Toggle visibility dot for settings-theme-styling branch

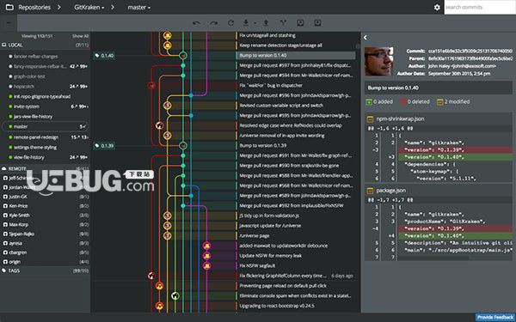coord(10,148)
